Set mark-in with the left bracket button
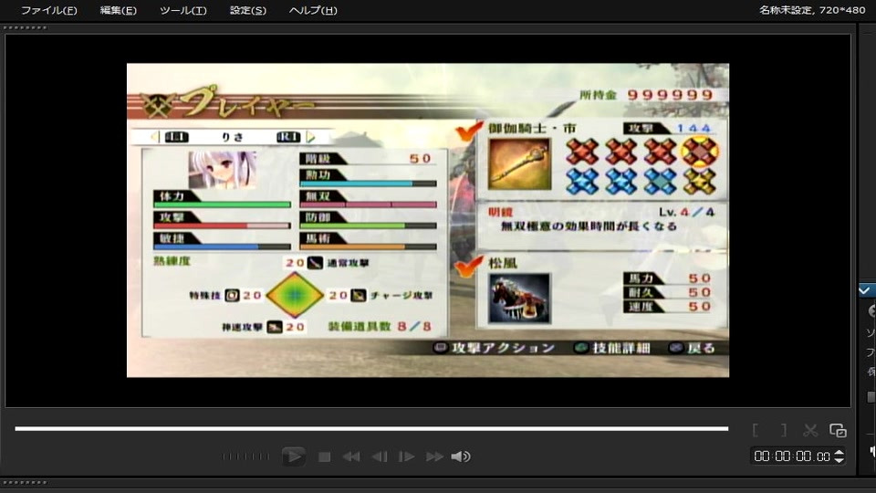The width and height of the screenshot is (876, 493). coord(756,430)
